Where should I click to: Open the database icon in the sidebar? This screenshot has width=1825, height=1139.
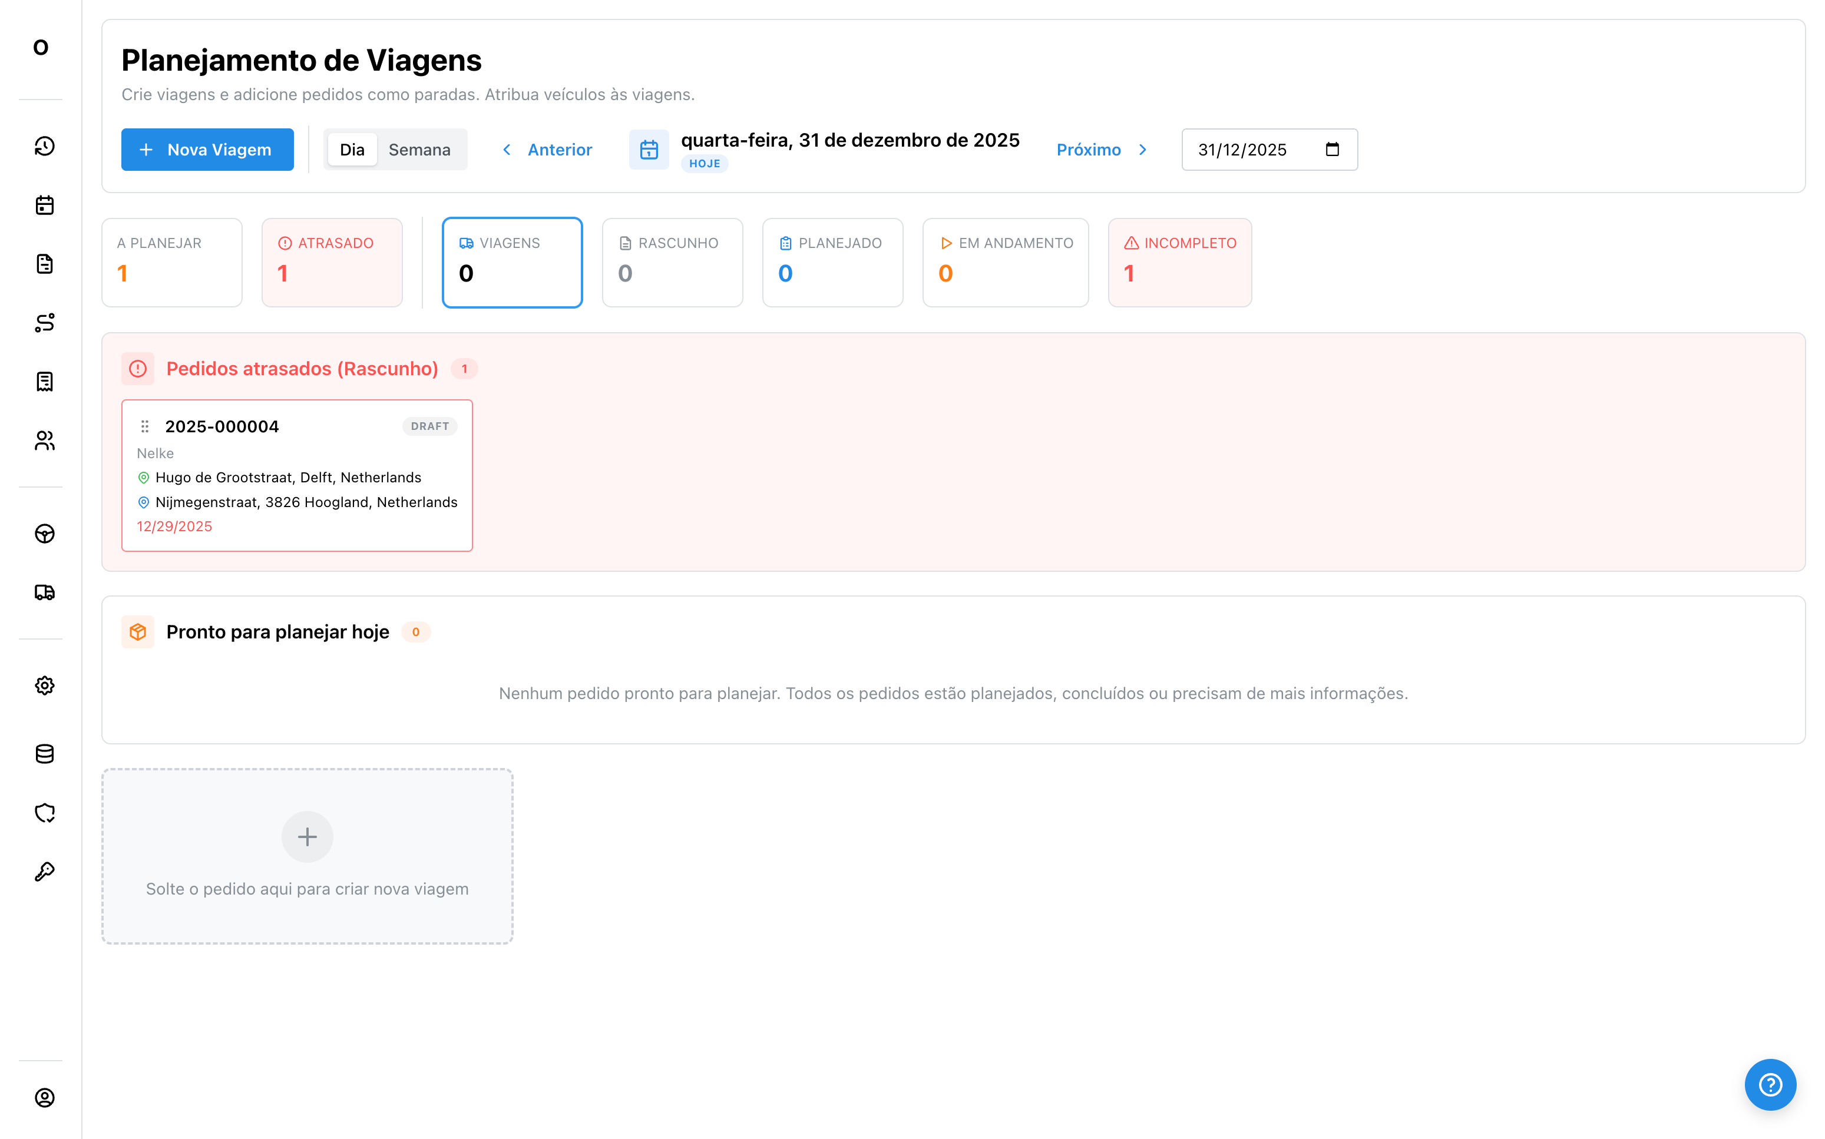click(44, 754)
